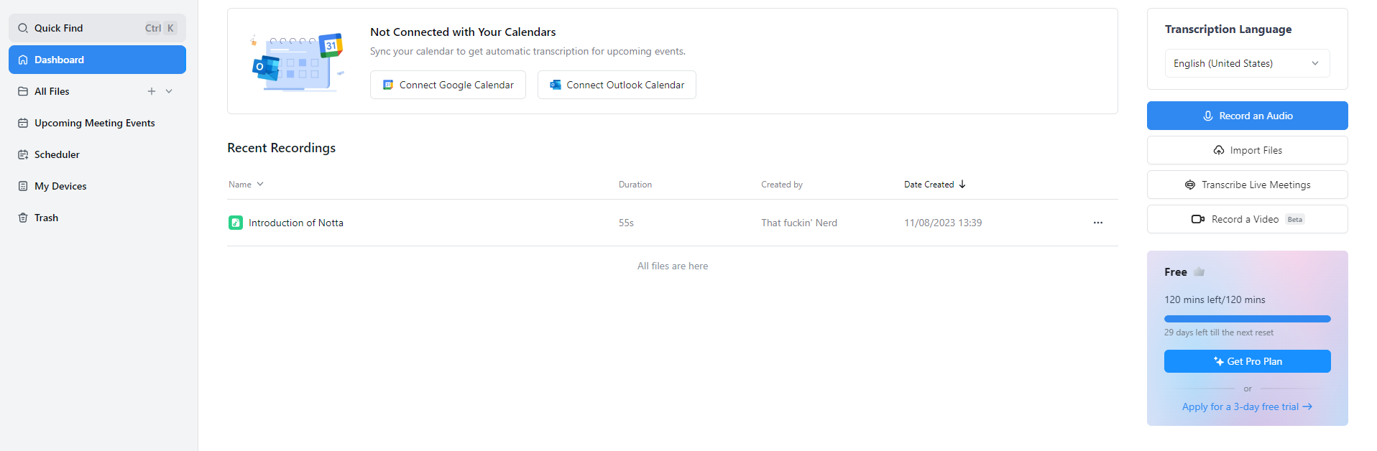Click the arrow next to free trial link
This screenshot has height=451, width=1377.
point(1307,406)
